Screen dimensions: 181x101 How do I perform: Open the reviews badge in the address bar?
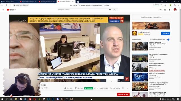[158, 5]
